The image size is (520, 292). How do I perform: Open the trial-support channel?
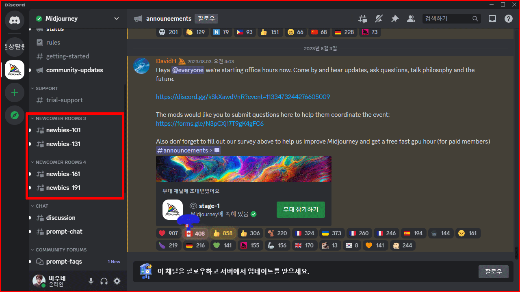[x=77, y=100]
